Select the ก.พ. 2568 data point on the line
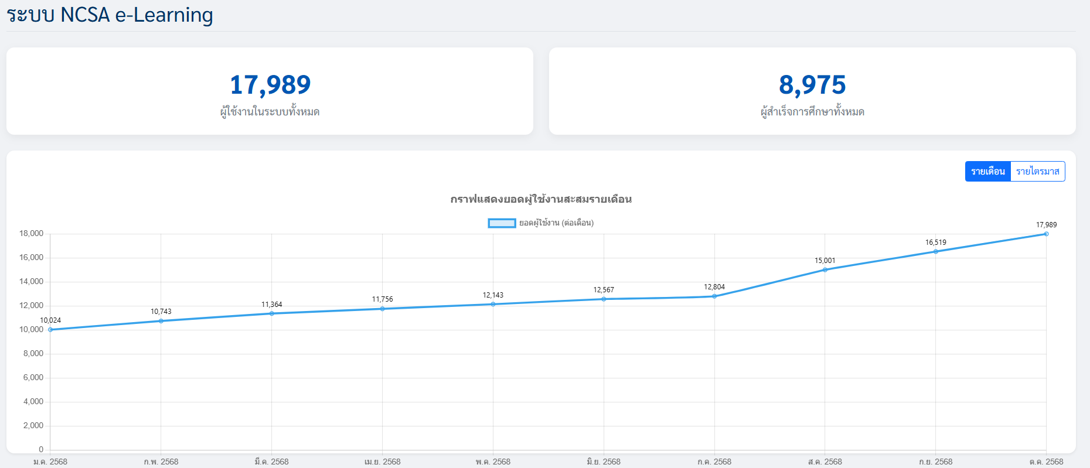The image size is (1090, 468). tap(161, 321)
